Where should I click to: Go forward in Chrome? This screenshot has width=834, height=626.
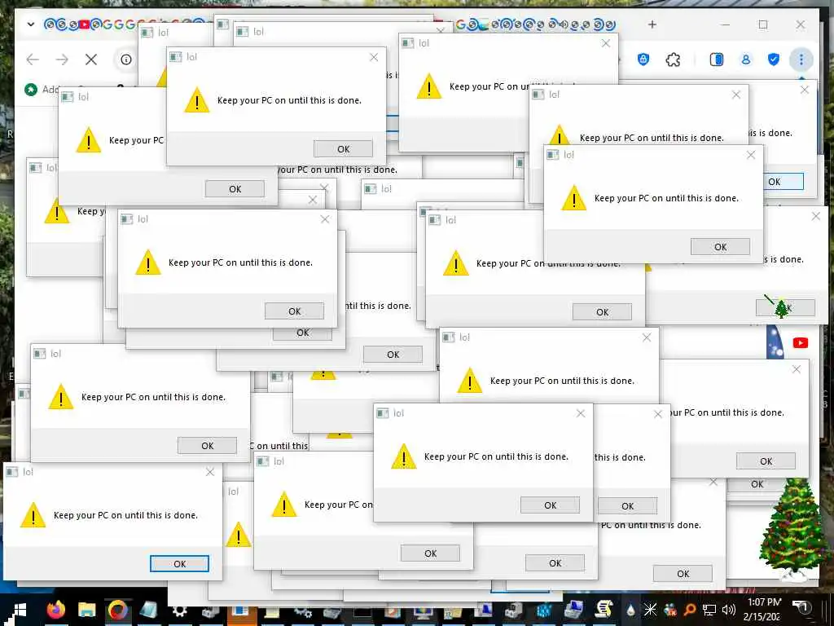(62, 59)
